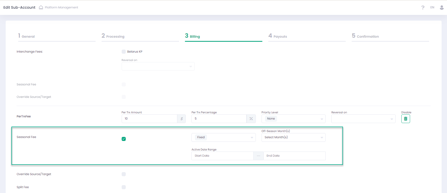Toggle the Split Fee checkbox
The image size is (447, 193).
pos(124,187)
